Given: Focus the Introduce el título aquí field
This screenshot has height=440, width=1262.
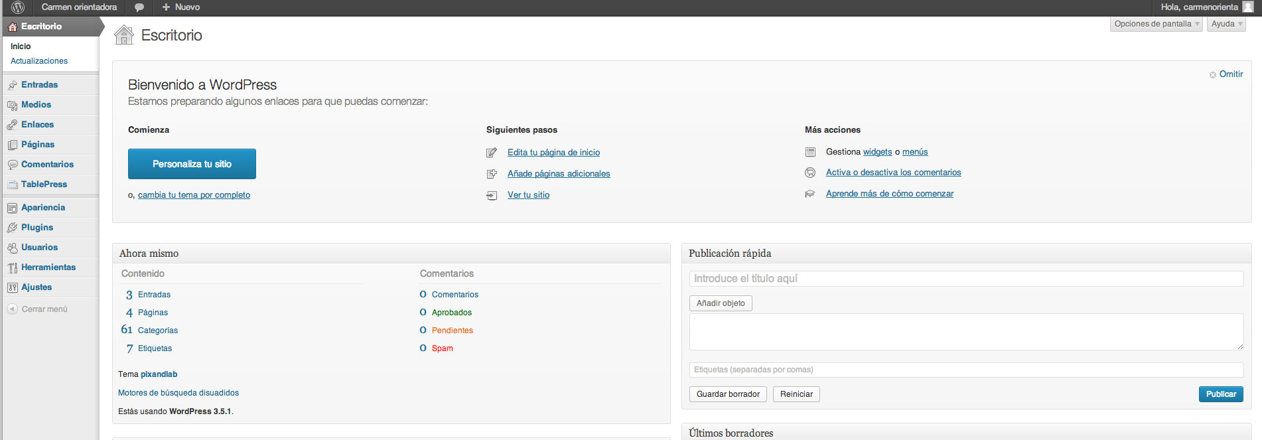Looking at the screenshot, I should 966,279.
